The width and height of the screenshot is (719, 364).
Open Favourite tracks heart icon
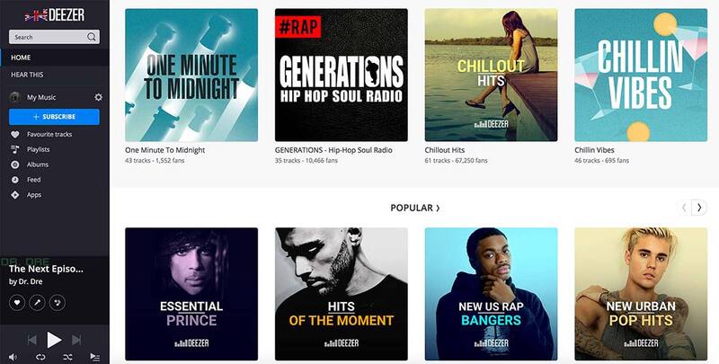pyautogui.click(x=15, y=134)
